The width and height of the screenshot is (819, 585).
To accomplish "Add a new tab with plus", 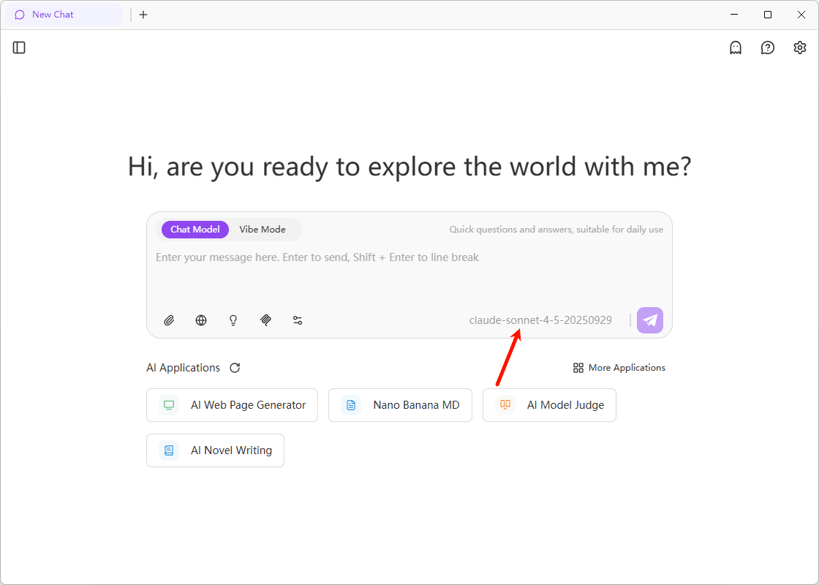I will point(143,15).
